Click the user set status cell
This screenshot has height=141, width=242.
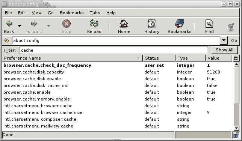pos(154,65)
